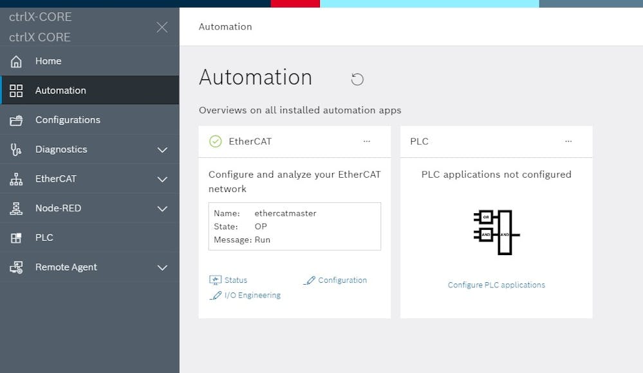
Task: Go to Home in the sidebar
Action: pyautogui.click(x=90, y=61)
